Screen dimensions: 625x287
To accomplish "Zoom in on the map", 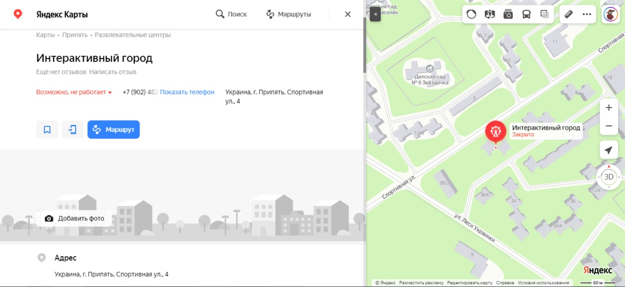I will click(x=609, y=108).
